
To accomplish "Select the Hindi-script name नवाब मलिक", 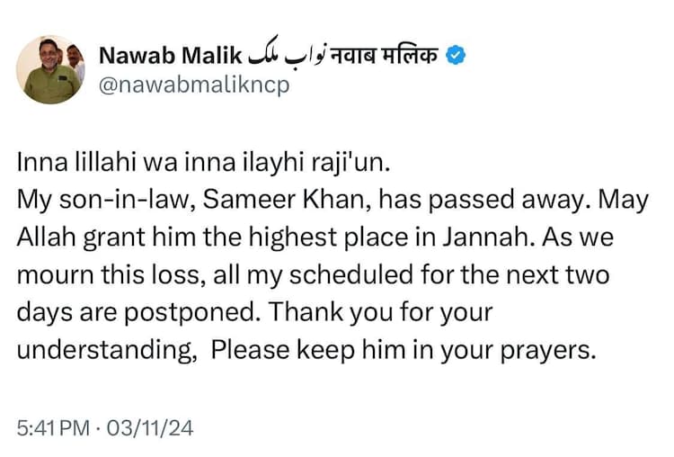I will point(394,56).
